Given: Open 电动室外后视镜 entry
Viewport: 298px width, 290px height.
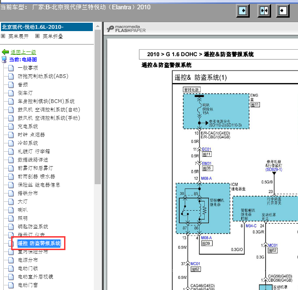Looking at the screenshot, I should click(x=35, y=277).
